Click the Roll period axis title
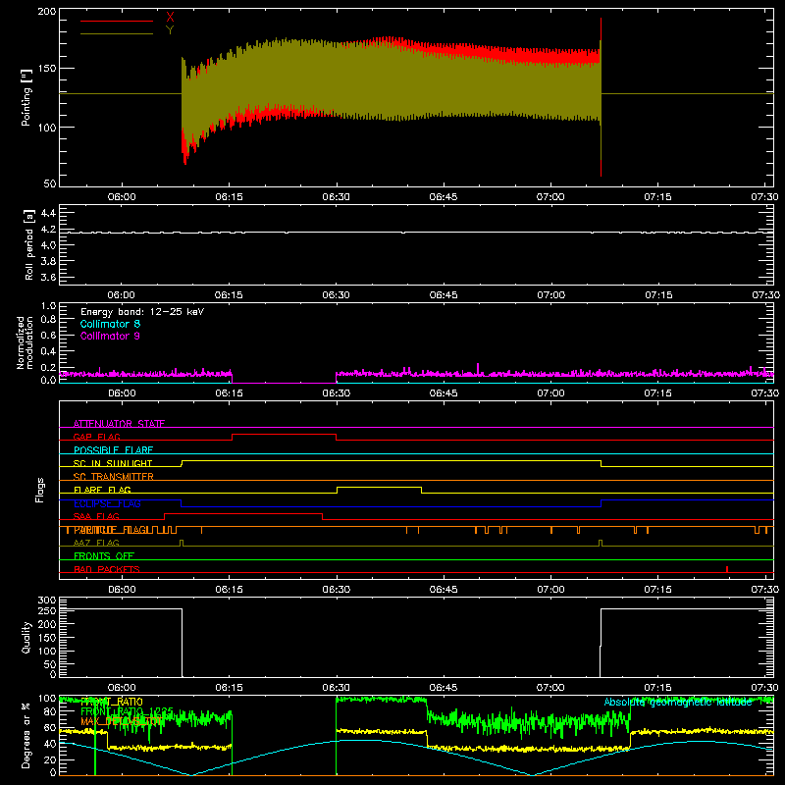 click(x=29, y=244)
